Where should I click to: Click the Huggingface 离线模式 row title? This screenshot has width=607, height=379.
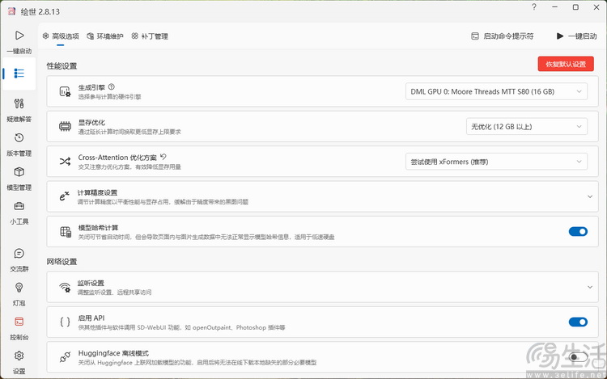click(x=113, y=353)
